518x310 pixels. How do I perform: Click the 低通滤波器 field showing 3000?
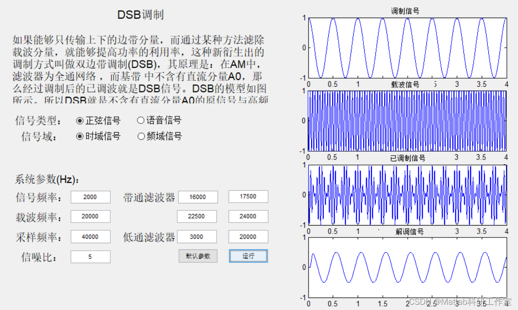tap(198, 237)
